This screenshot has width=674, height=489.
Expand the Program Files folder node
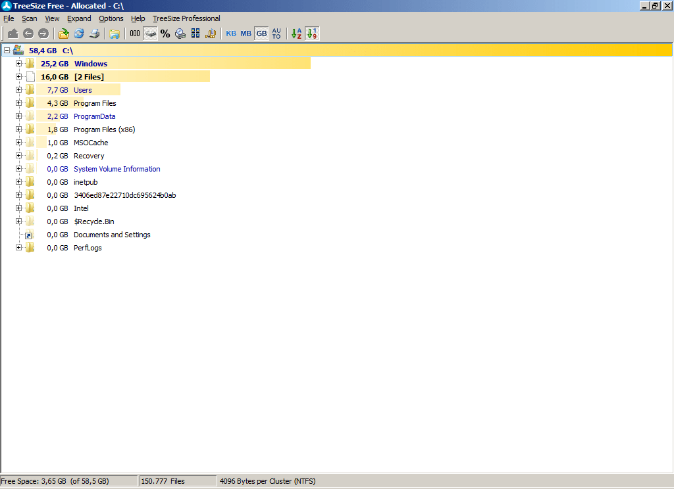(18, 103)
